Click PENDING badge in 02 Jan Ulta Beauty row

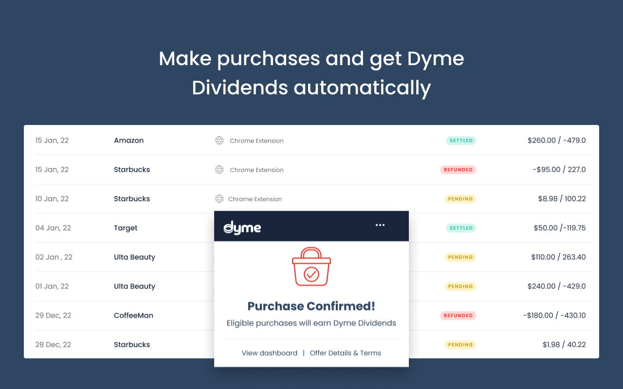[460, 257]
